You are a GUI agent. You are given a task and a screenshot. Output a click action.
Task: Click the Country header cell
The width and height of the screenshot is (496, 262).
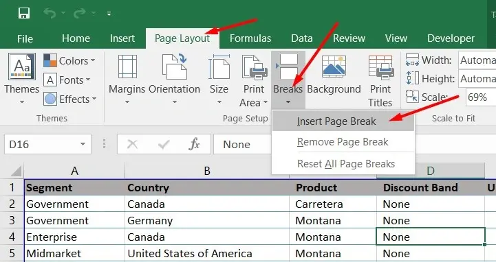point(207,188)
